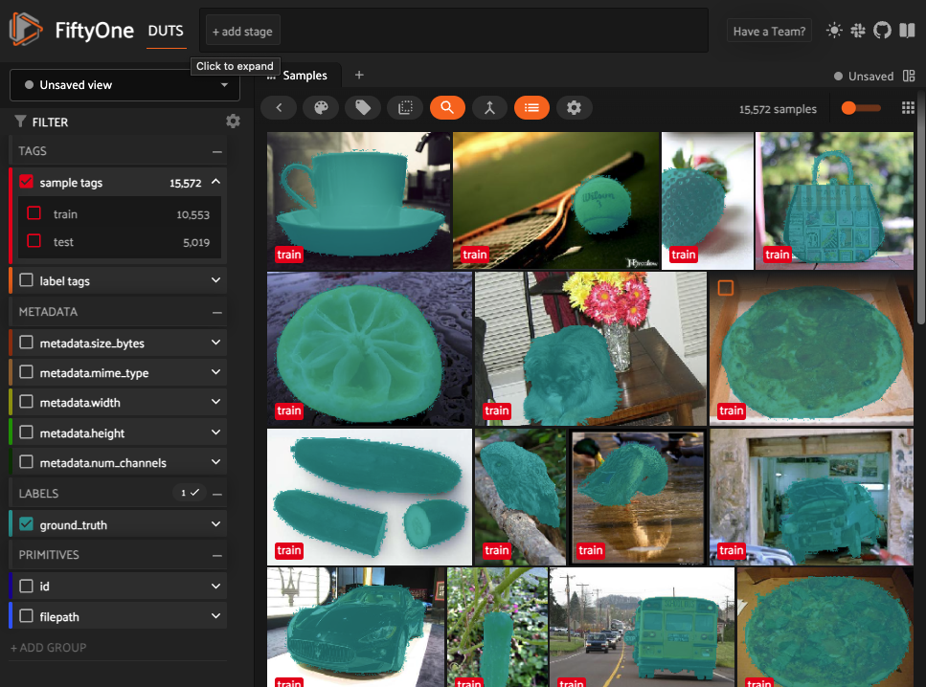926x687 pixels.
Task: Expand the filepath field filter
Action: (x=216, y=616)
